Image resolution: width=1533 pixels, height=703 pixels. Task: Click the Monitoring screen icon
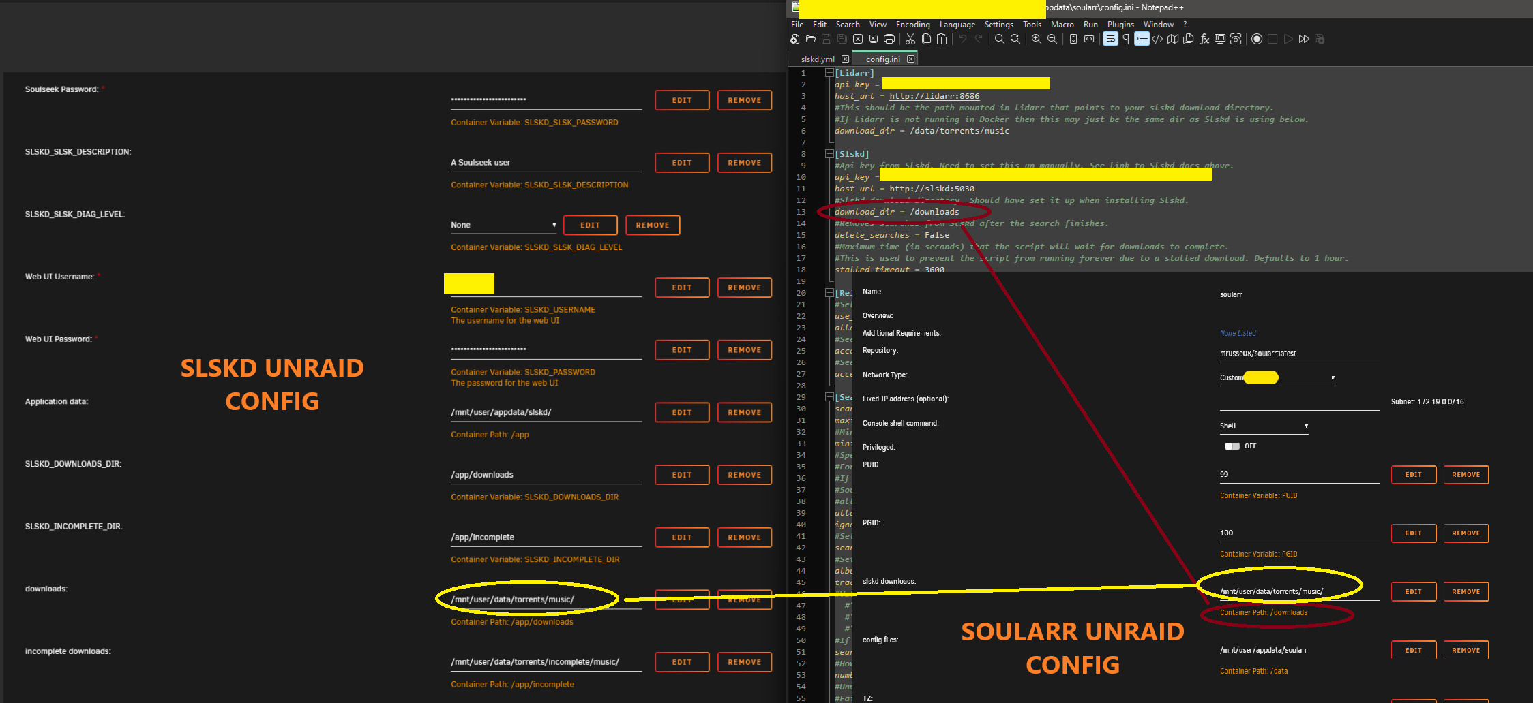1220,39
